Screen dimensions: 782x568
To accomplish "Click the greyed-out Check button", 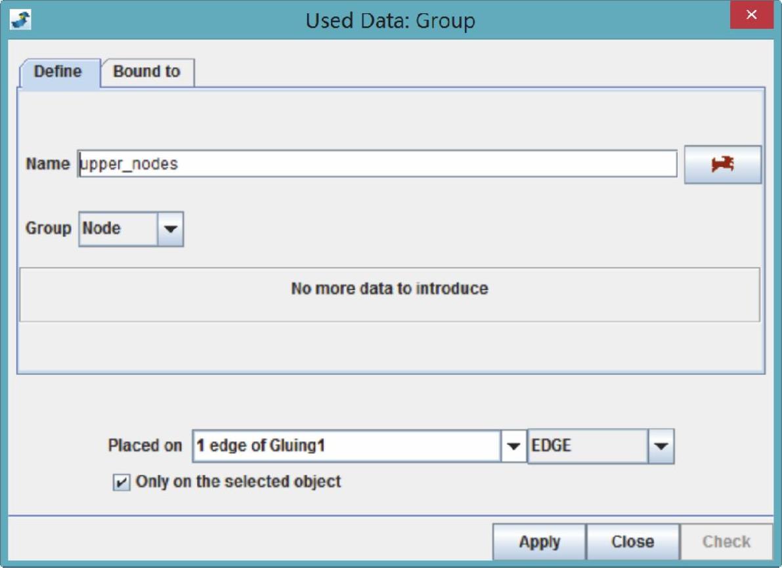I will [x=726, y=542].
